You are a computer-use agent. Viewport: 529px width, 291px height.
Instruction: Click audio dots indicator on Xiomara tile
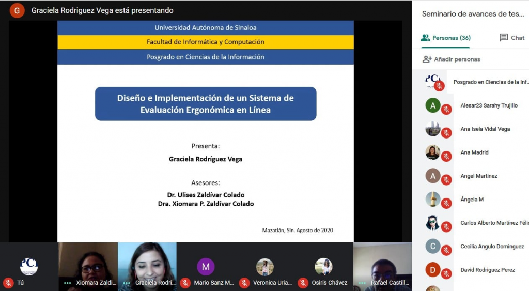coord(67,283)
